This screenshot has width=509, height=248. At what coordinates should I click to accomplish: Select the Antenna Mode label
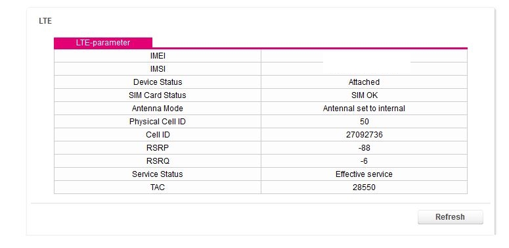(158, 109)
